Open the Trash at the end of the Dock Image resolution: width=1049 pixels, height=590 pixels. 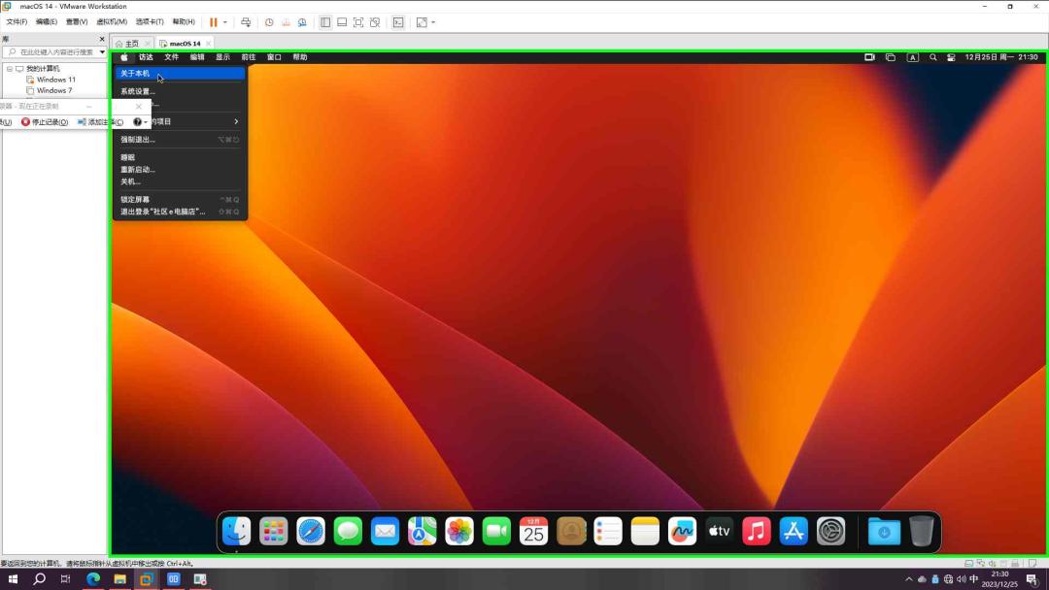coord(921,531)
